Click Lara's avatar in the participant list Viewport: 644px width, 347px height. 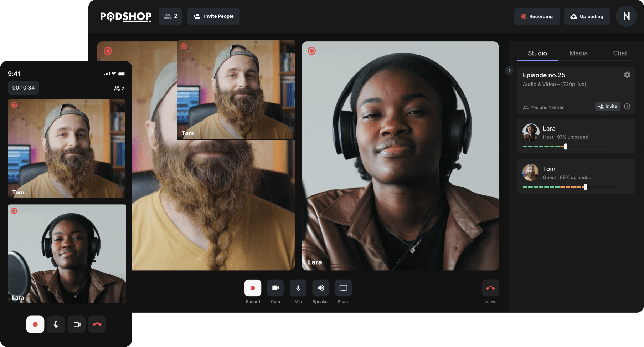(531, 132)
